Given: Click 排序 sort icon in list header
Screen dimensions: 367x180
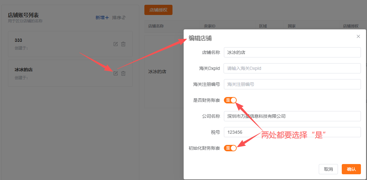Looking at the screenshot, I should [x=119, y=18].
